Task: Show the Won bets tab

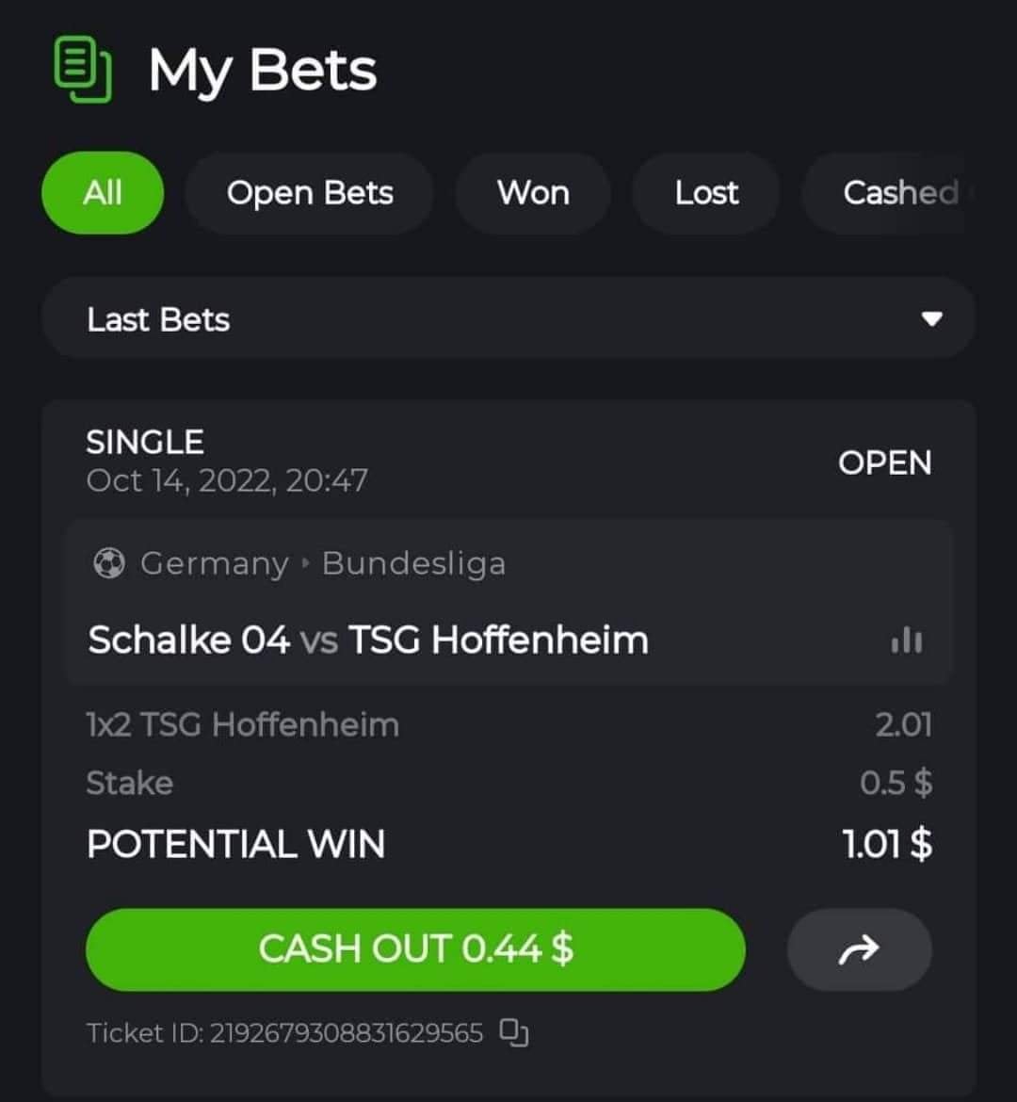Action: 533,192
